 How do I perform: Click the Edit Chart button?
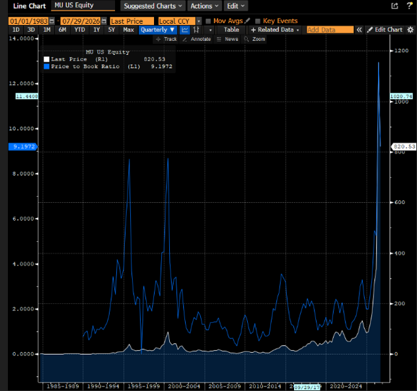coord(385,30)
